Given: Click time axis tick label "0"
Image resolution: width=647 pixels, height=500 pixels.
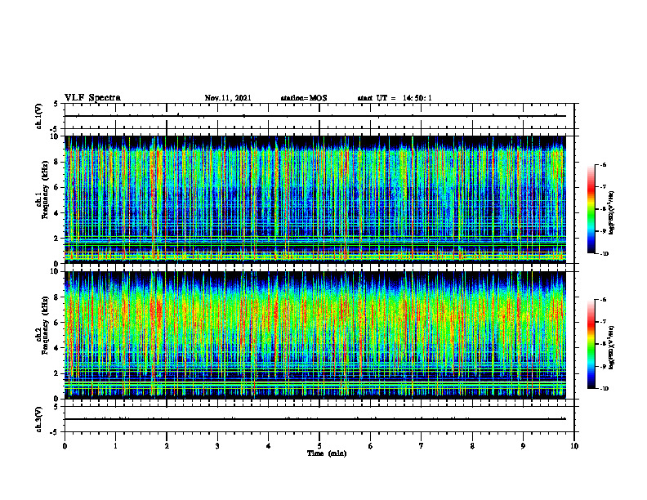Looking at the screenshot, I should tap(65, 446).
